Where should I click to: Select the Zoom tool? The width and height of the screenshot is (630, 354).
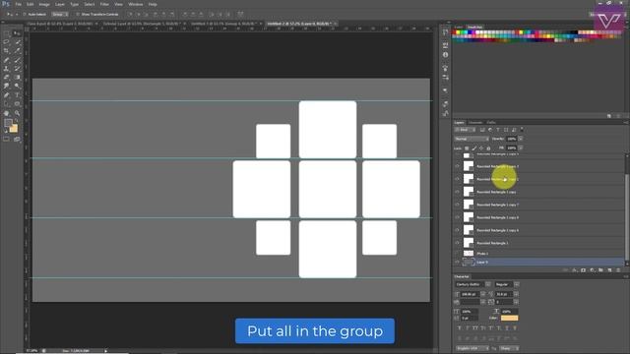click(x=17, y=113)
